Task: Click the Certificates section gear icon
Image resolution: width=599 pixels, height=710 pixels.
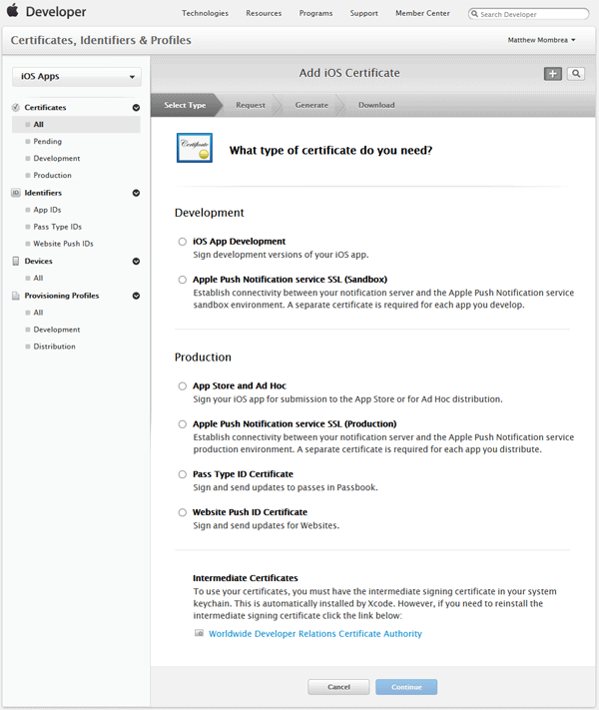Action: point(15,107)
